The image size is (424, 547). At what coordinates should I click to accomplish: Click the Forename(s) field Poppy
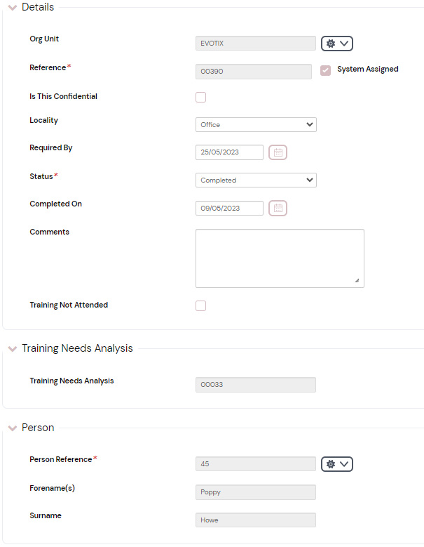pos(255,492)
